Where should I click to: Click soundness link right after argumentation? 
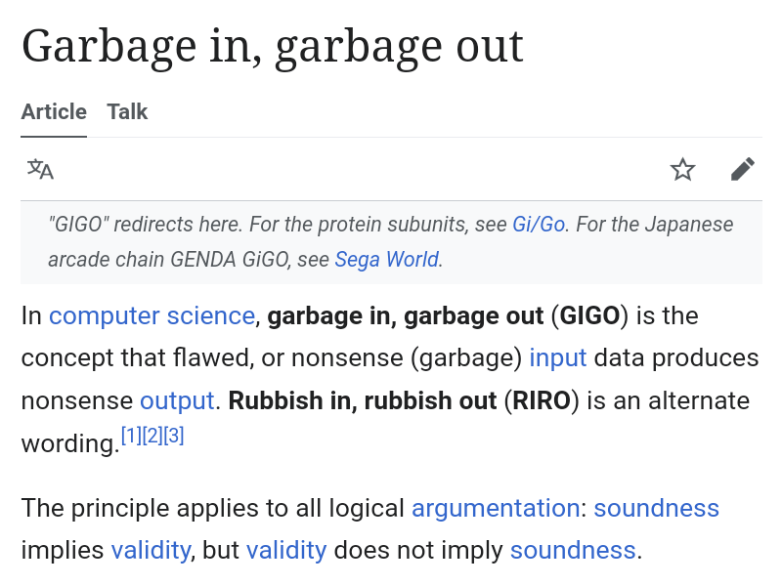tap(656, 509)
